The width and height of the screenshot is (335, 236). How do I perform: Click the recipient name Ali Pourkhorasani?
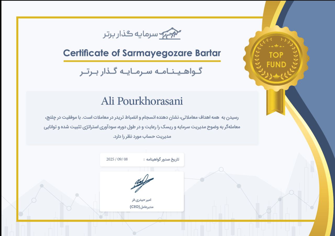click(142, 101)
